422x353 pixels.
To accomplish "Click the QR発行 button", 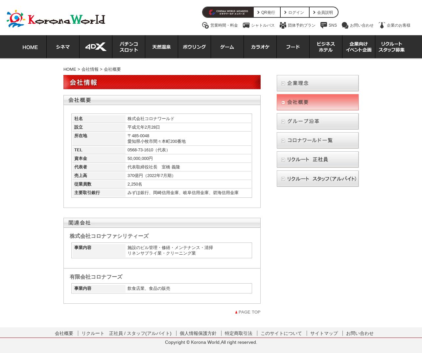I will point(267,12).
